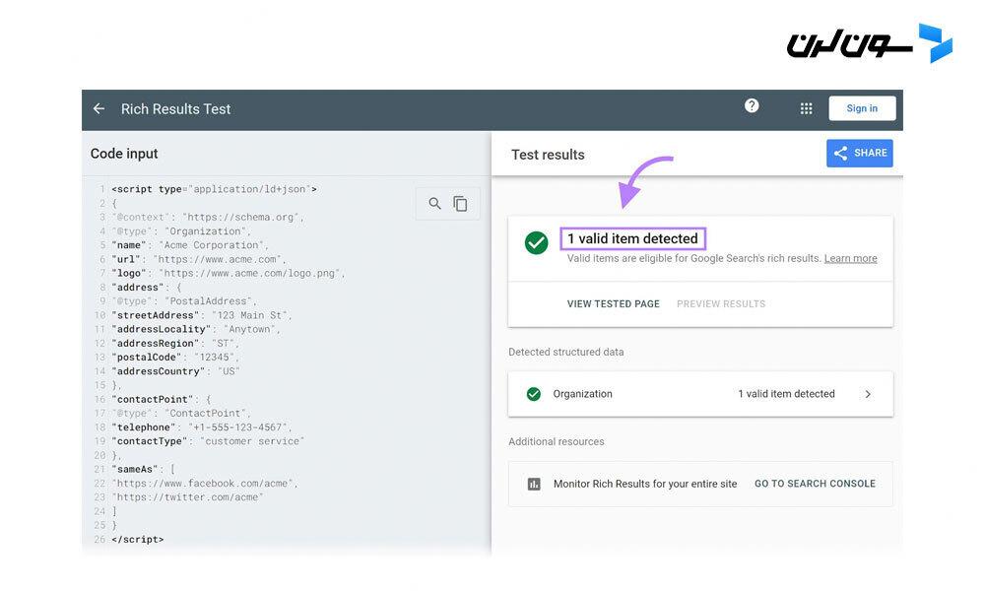Click the Test results heading
Image resolution: width=985 pixels, height=591 pixels.
pos(548,155)
